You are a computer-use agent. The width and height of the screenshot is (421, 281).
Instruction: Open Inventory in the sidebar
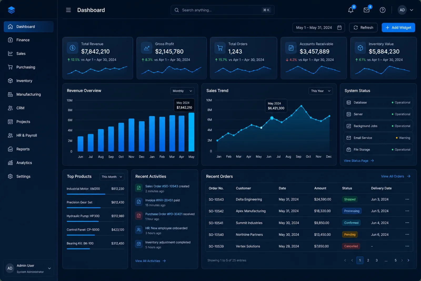(x=29, y=81)
